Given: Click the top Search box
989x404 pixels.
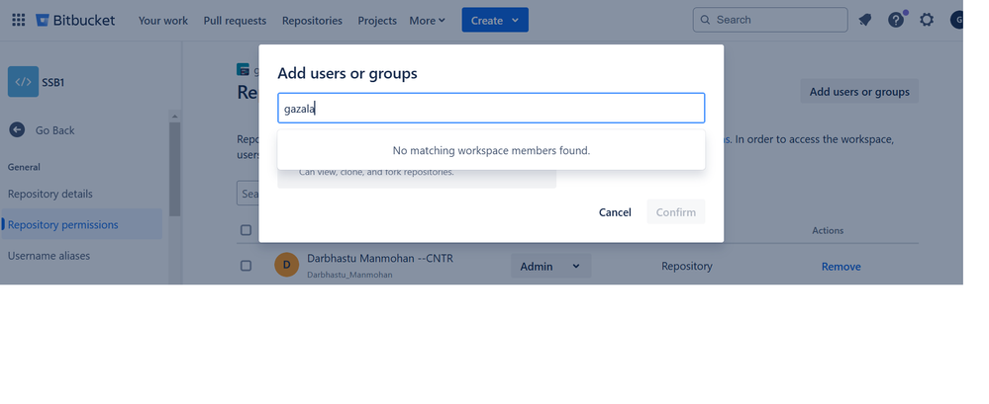Looking at the screenshot, I should 770,20.
